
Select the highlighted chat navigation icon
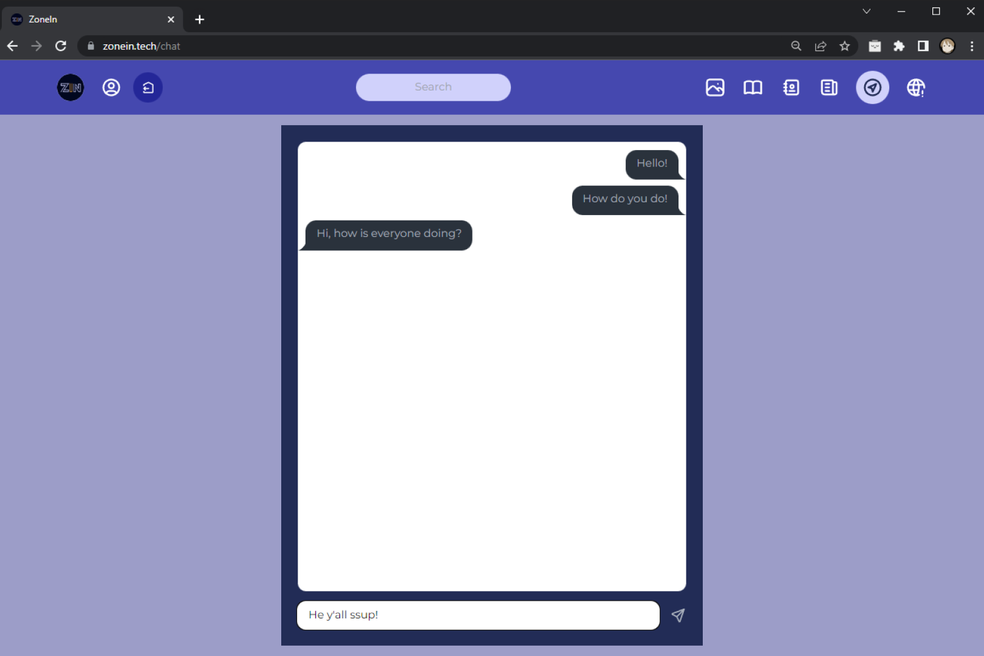(x=872, y=87)
